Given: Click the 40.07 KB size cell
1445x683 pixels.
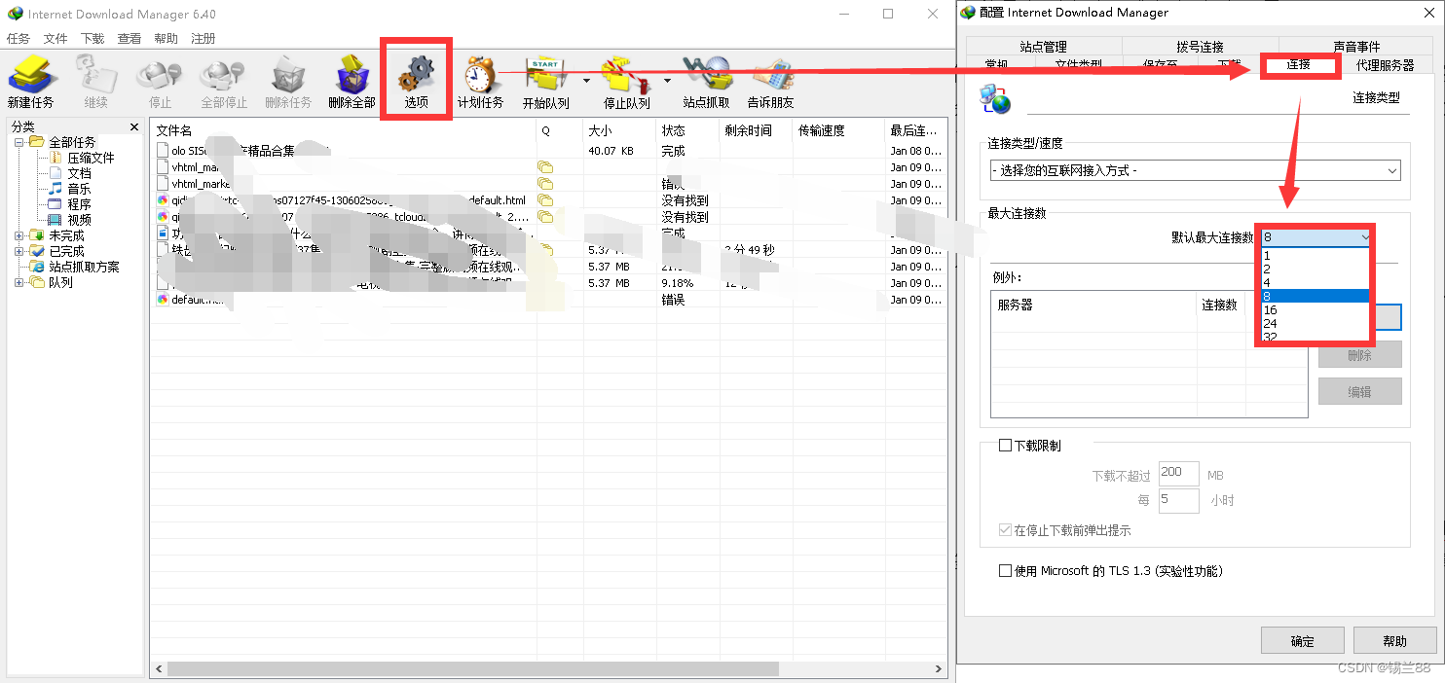Looking at the screenshot, I should tap(611, 151).
